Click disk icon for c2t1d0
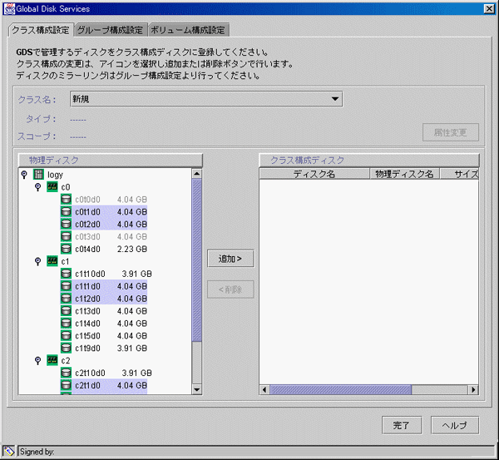The height and width of the screenshot is (460, 499). tap(66, 385)
